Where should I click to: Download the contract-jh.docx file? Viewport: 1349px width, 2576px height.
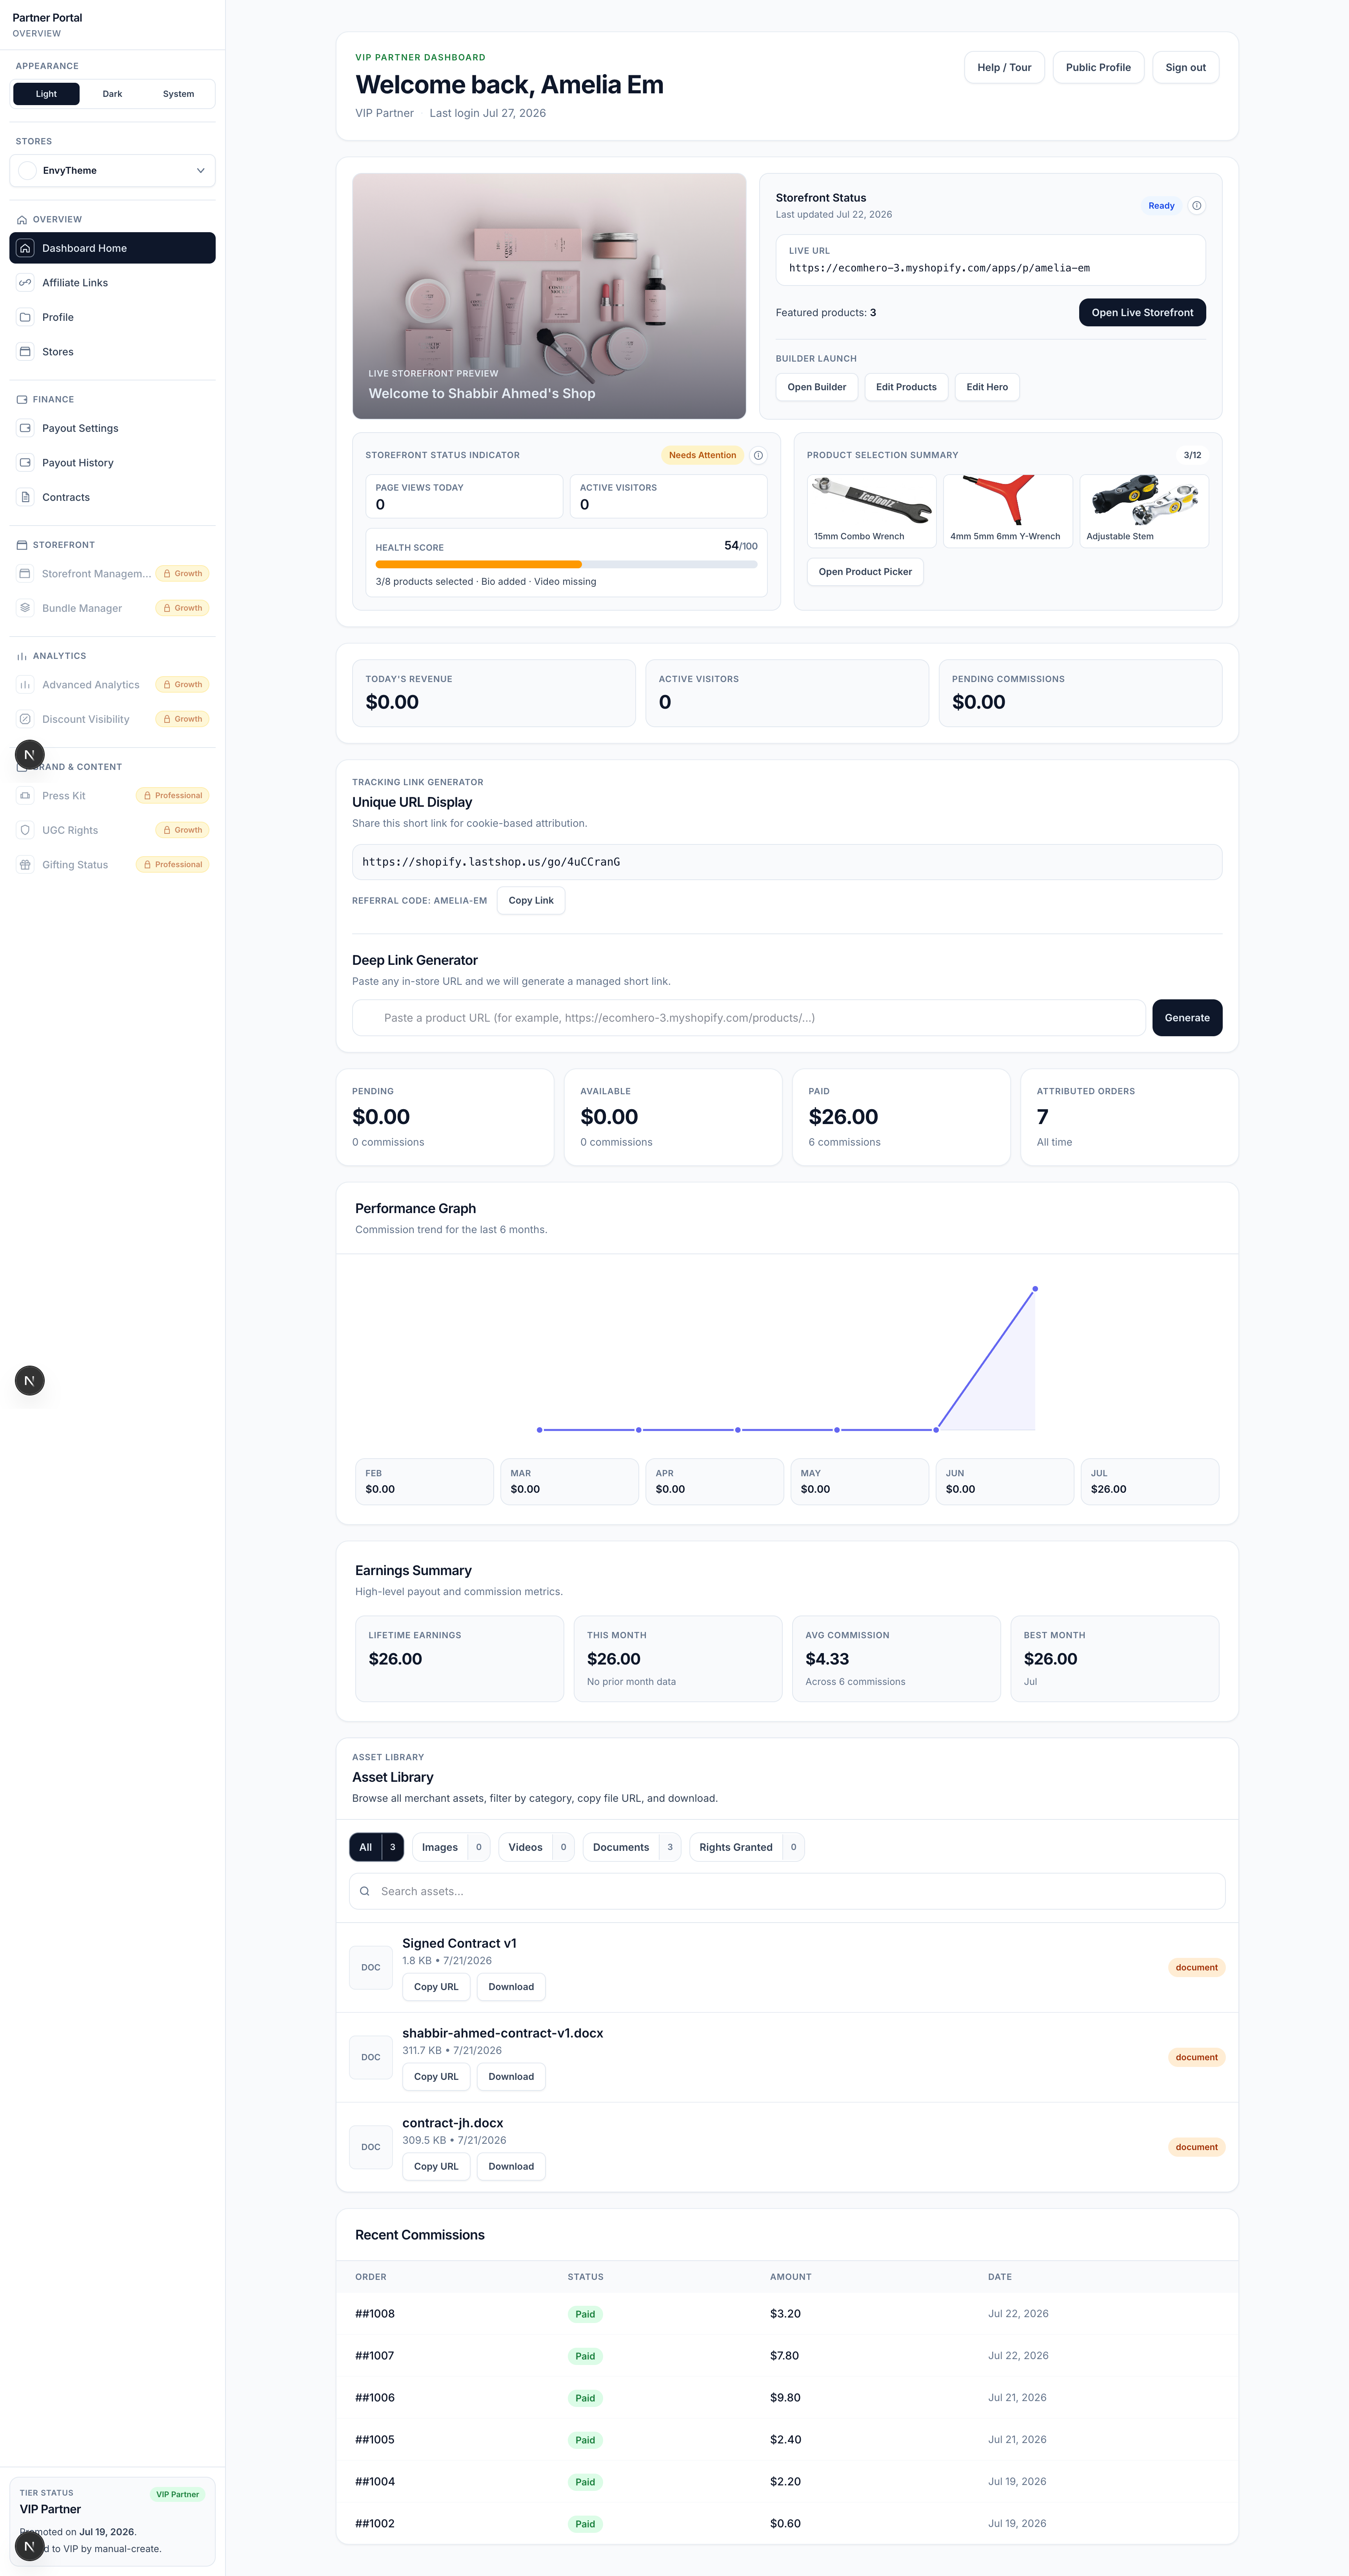point(511,2167)
